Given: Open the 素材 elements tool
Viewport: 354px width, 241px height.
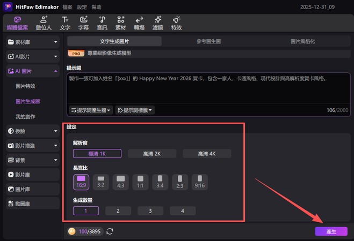Looking at the screenshot, I should (120, 23).
